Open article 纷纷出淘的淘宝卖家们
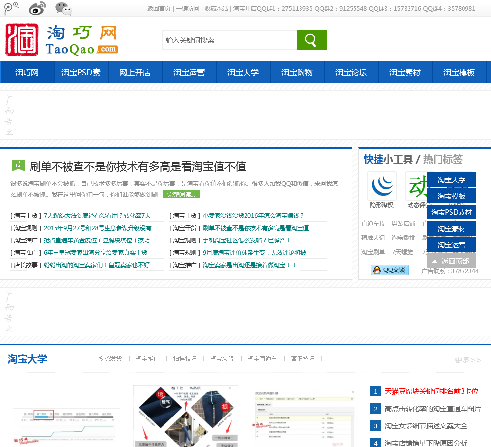This screenshot has width=491, height=447. [97, 265]
